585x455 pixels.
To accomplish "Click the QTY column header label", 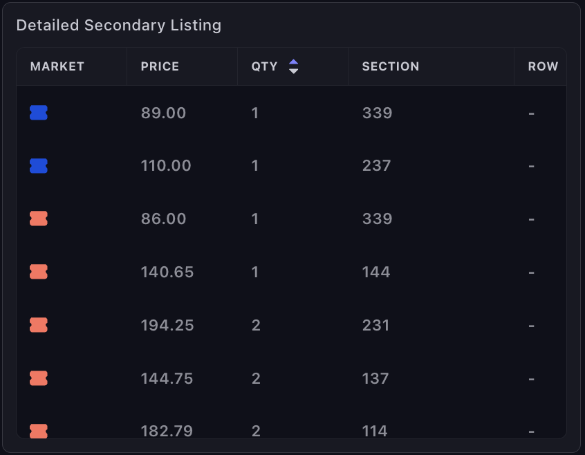I will (x=265, y=66).
